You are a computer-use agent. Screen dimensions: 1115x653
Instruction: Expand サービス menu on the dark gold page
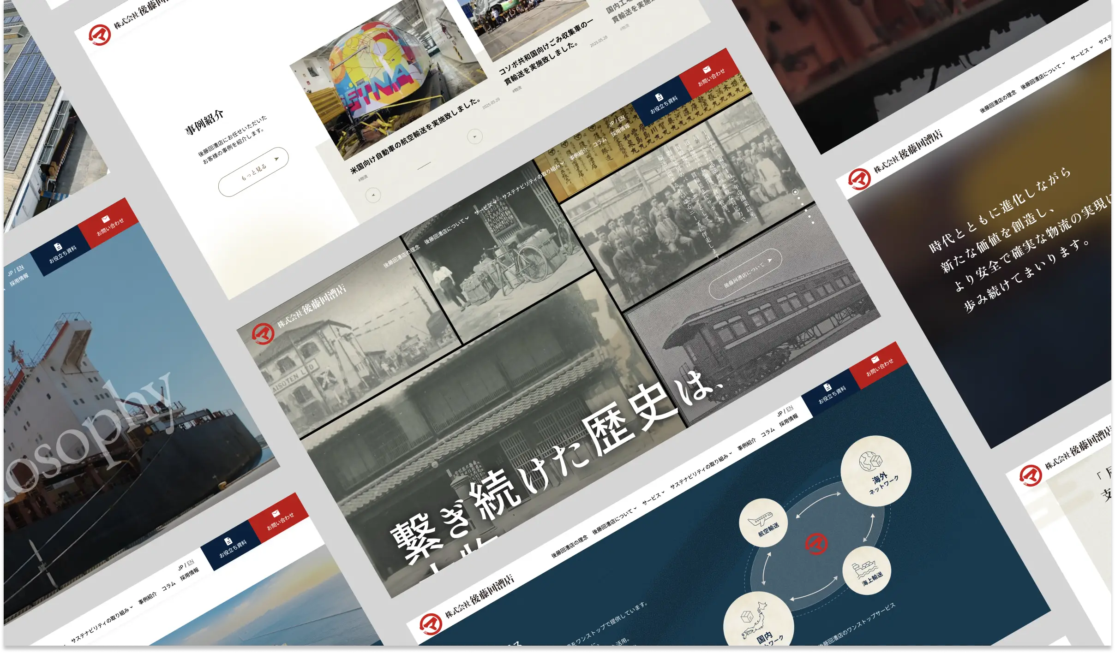coord(1082,53)
